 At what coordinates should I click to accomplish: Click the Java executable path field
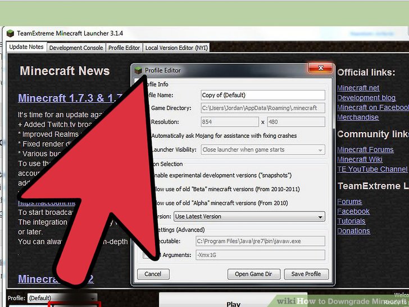click(x=260, y=241)
